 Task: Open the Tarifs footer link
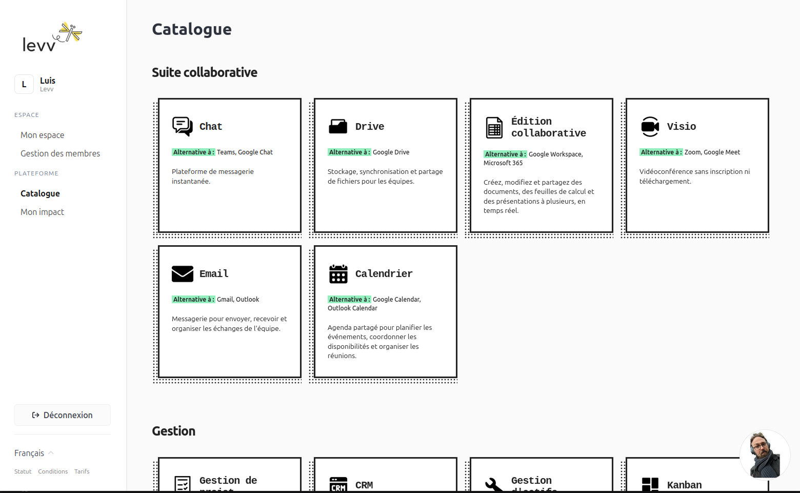pyautogui.click(x=82, y=471)
